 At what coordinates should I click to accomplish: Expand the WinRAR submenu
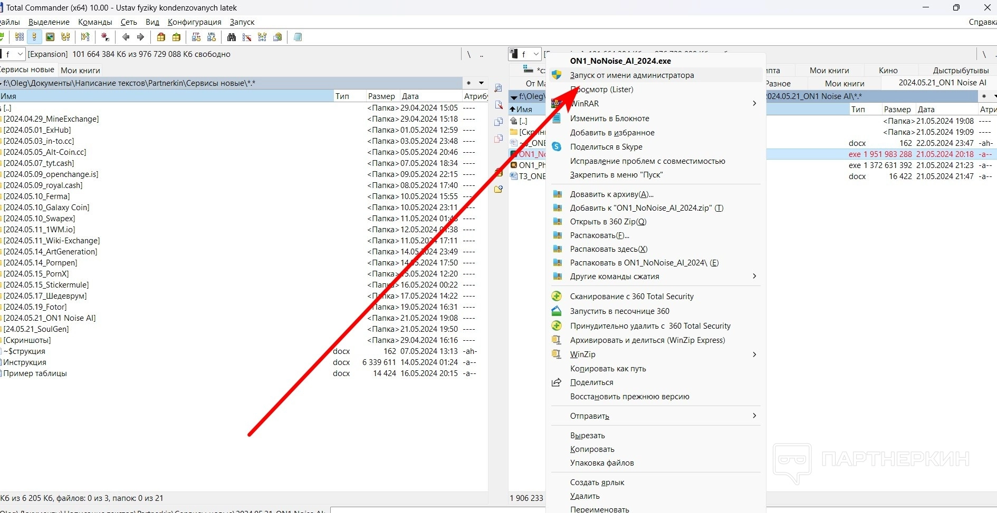[754, 104]
